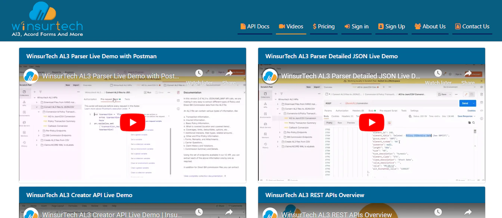This screenshot has height=218, width=502.
Task: Click the Sign Up link
Action: (x=391, y=27)
